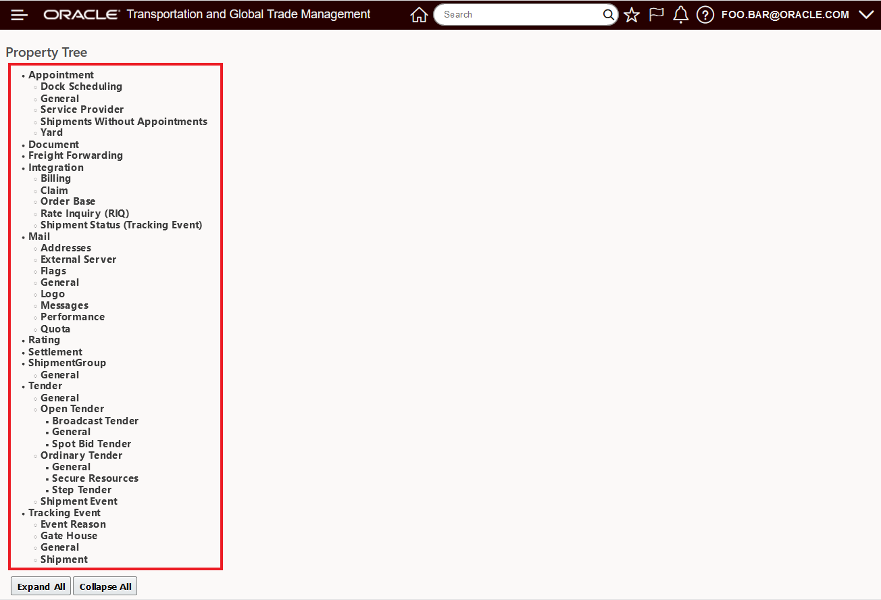Select the Step Tender node
The width and height of the screenshot is (881, 600).
[82, 490]
